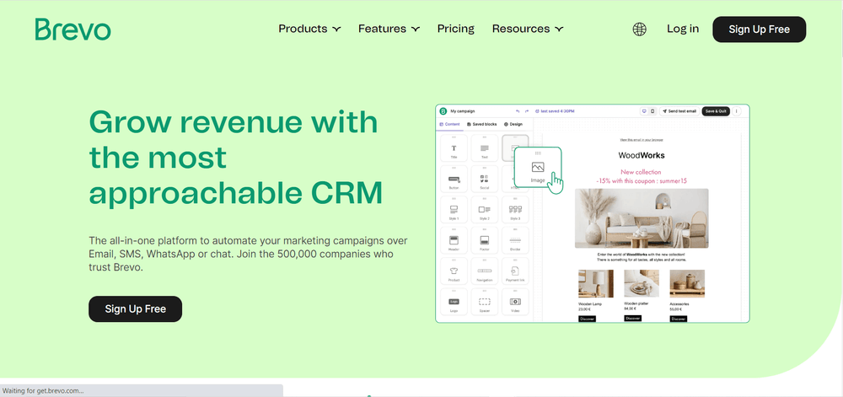Select the Social block in editor preview

pos(485,179)
